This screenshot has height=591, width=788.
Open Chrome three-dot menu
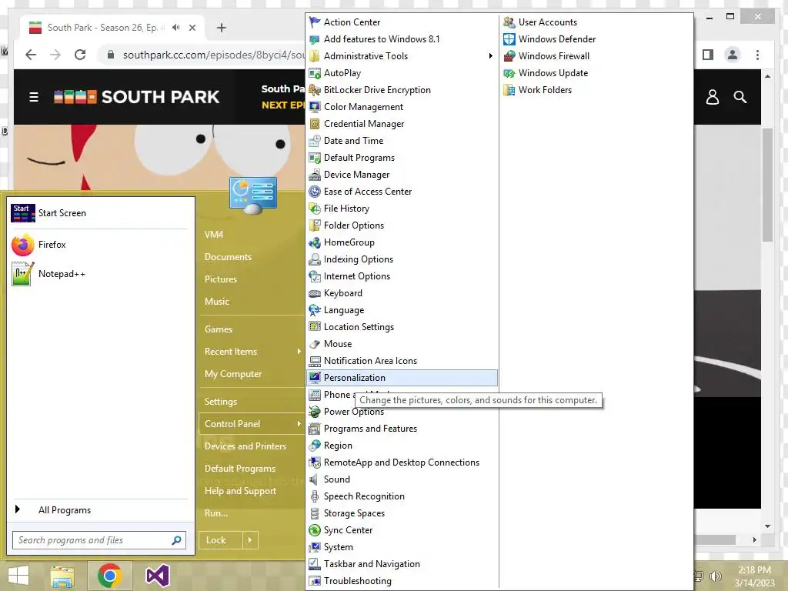(x=757, y=55)
